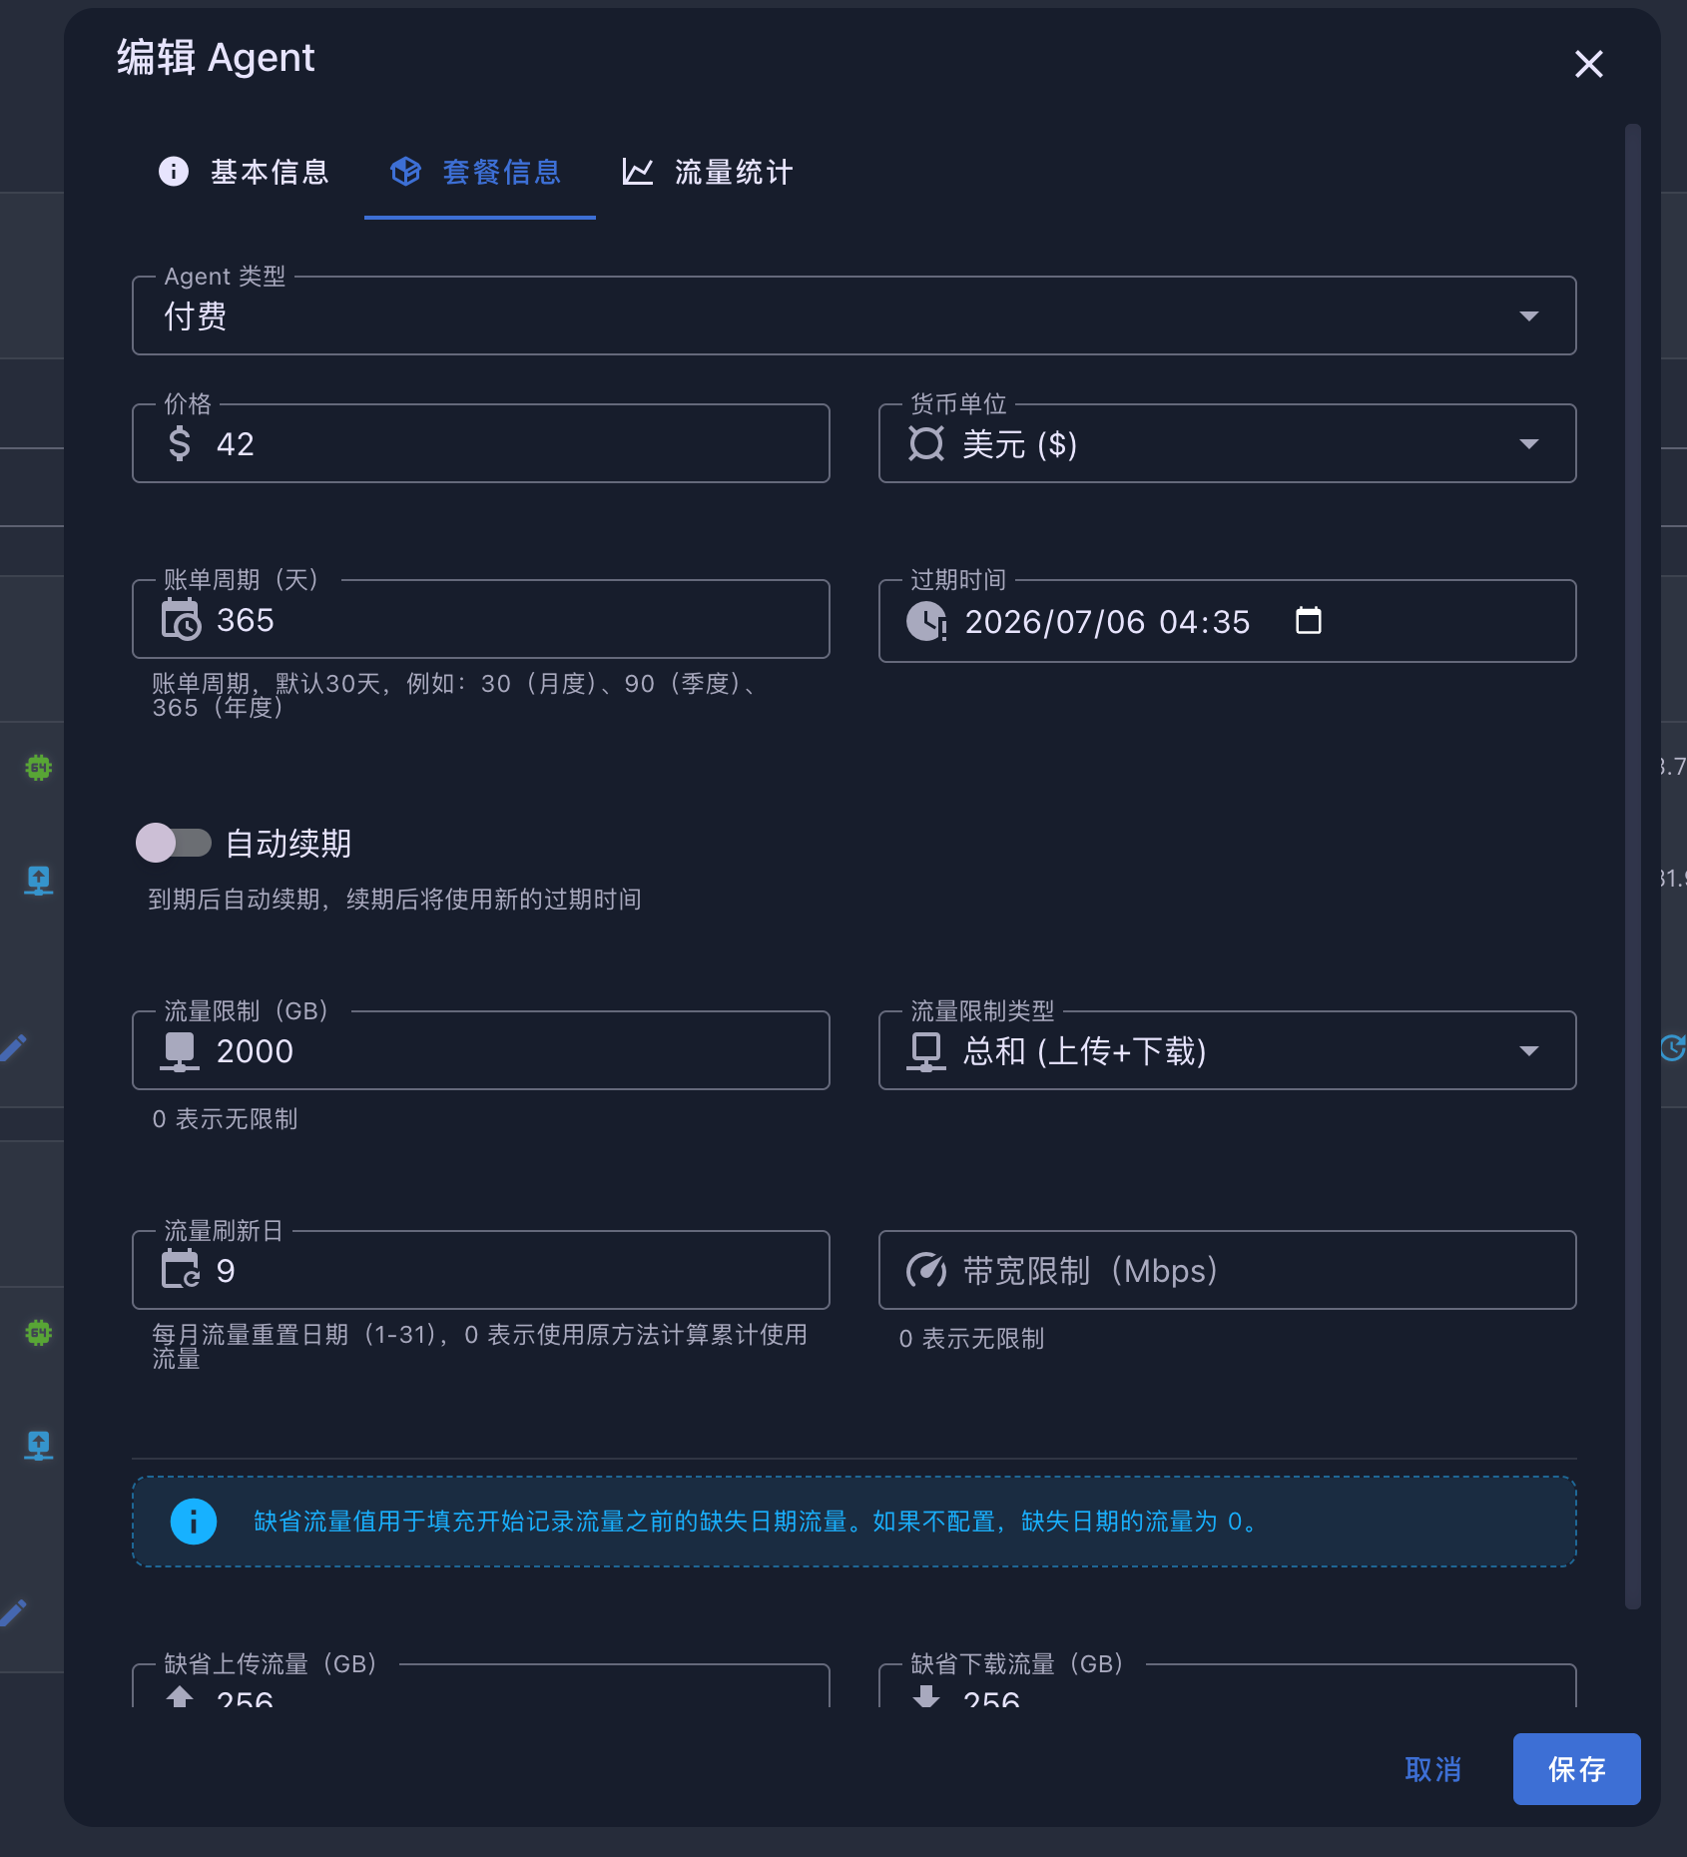The width and height of the screenshot is (1687, 1857).
Task: Enable the 自动续期 toggle switch
Action: (174, 843)
